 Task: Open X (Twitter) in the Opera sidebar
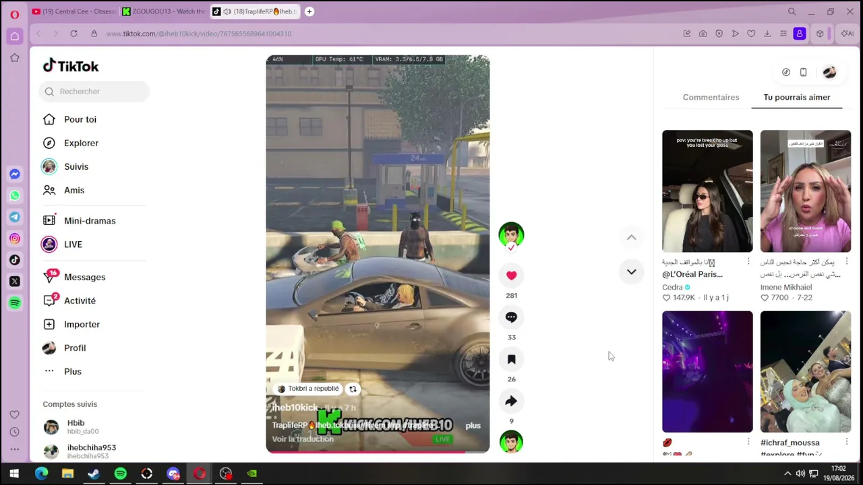(x=14, y=282)
